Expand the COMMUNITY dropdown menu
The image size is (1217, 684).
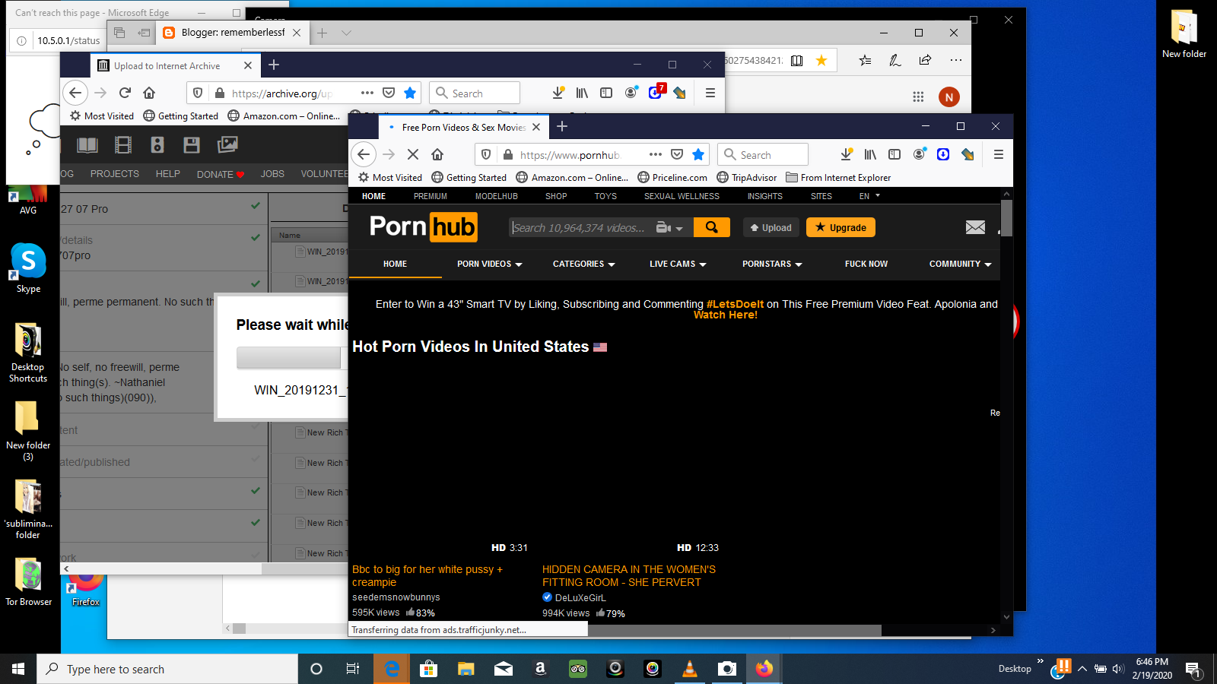coord(961,264)
